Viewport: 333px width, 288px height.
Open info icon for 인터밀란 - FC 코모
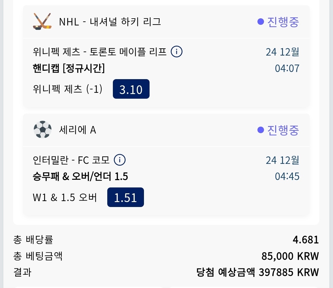click(x=120, y=160)
